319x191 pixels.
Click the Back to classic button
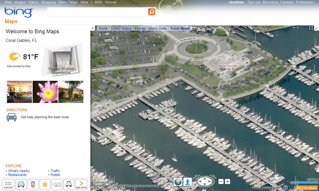click(x=307, y=188)
